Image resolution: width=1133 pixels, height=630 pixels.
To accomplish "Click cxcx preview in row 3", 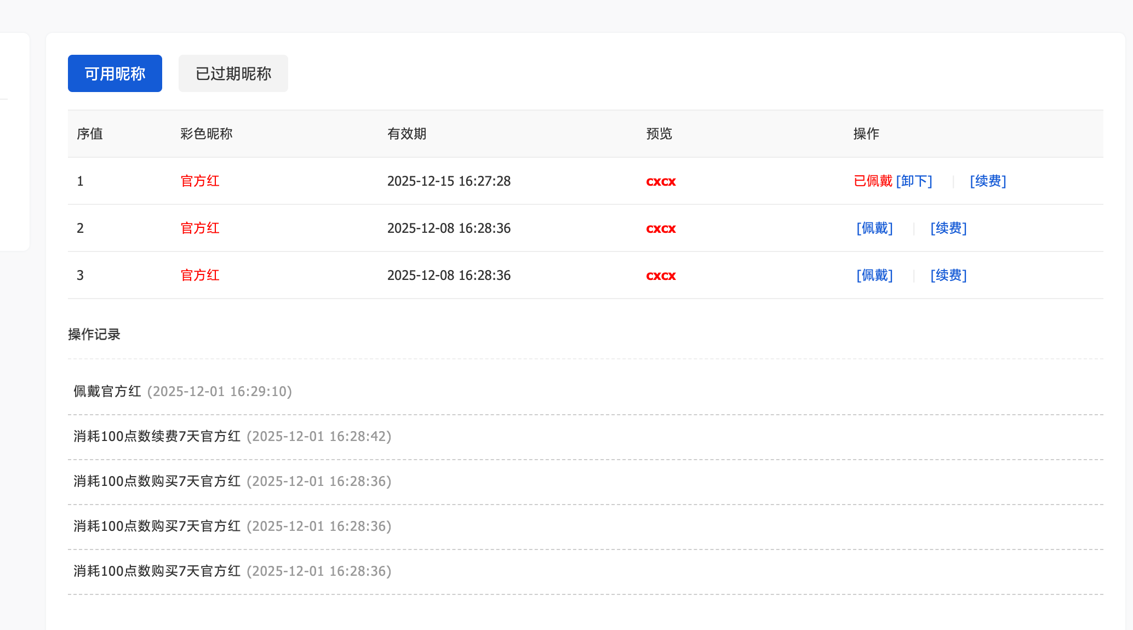I will (x=661, y=276).
